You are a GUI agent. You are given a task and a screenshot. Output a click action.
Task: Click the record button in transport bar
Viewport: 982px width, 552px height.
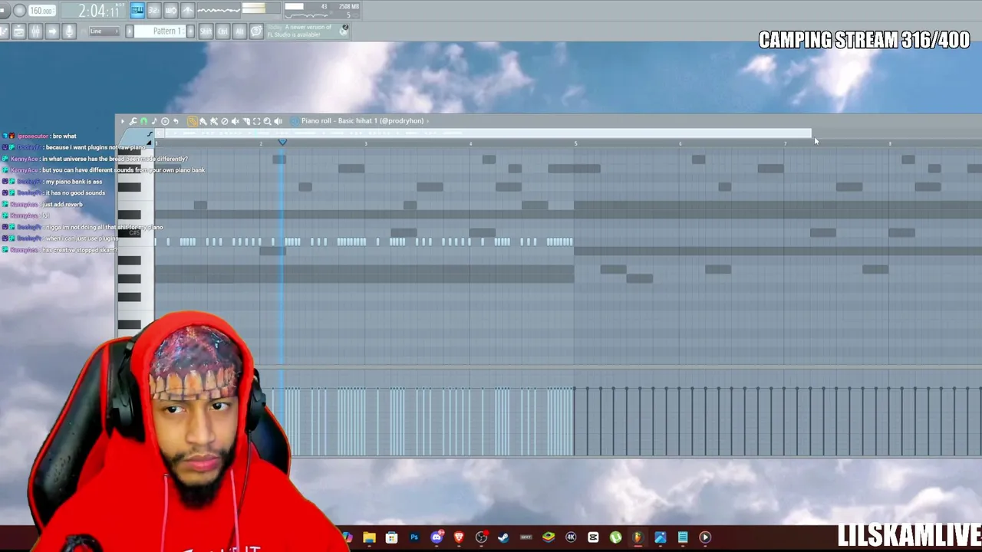[x=20, y=11]
